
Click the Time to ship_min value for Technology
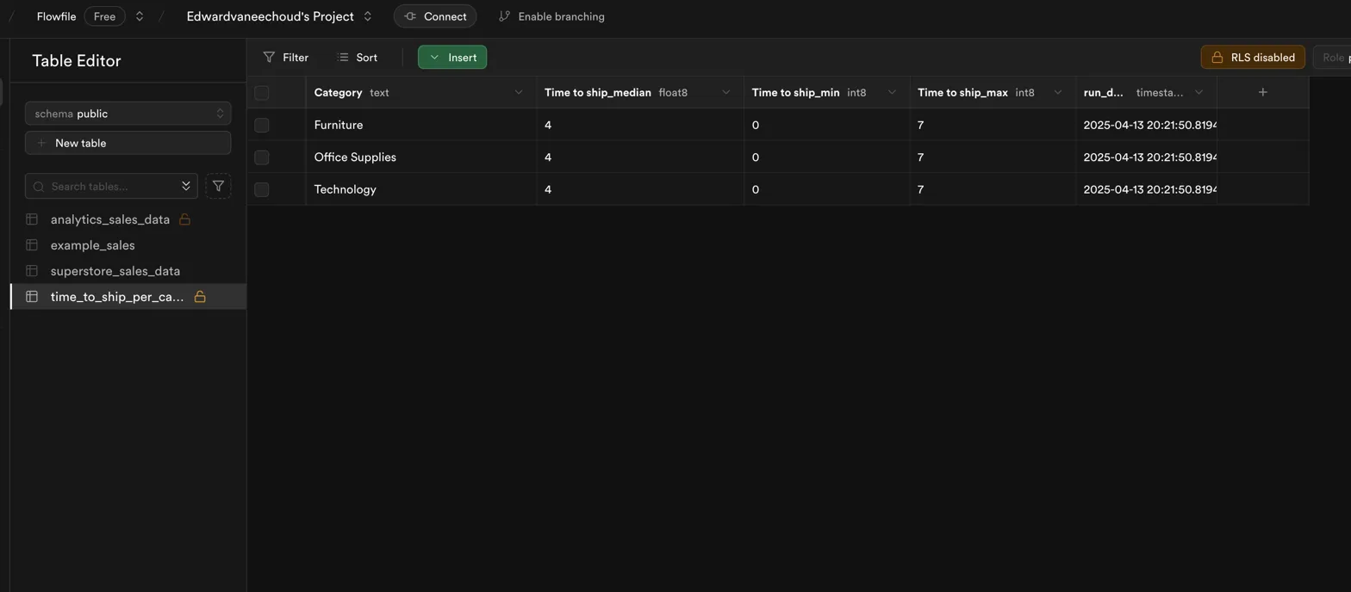tap(827, 189)
